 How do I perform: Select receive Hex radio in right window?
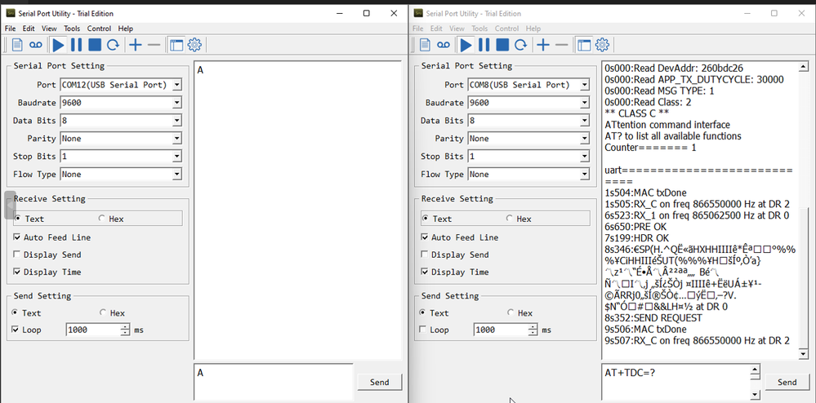tap(509, 219)
